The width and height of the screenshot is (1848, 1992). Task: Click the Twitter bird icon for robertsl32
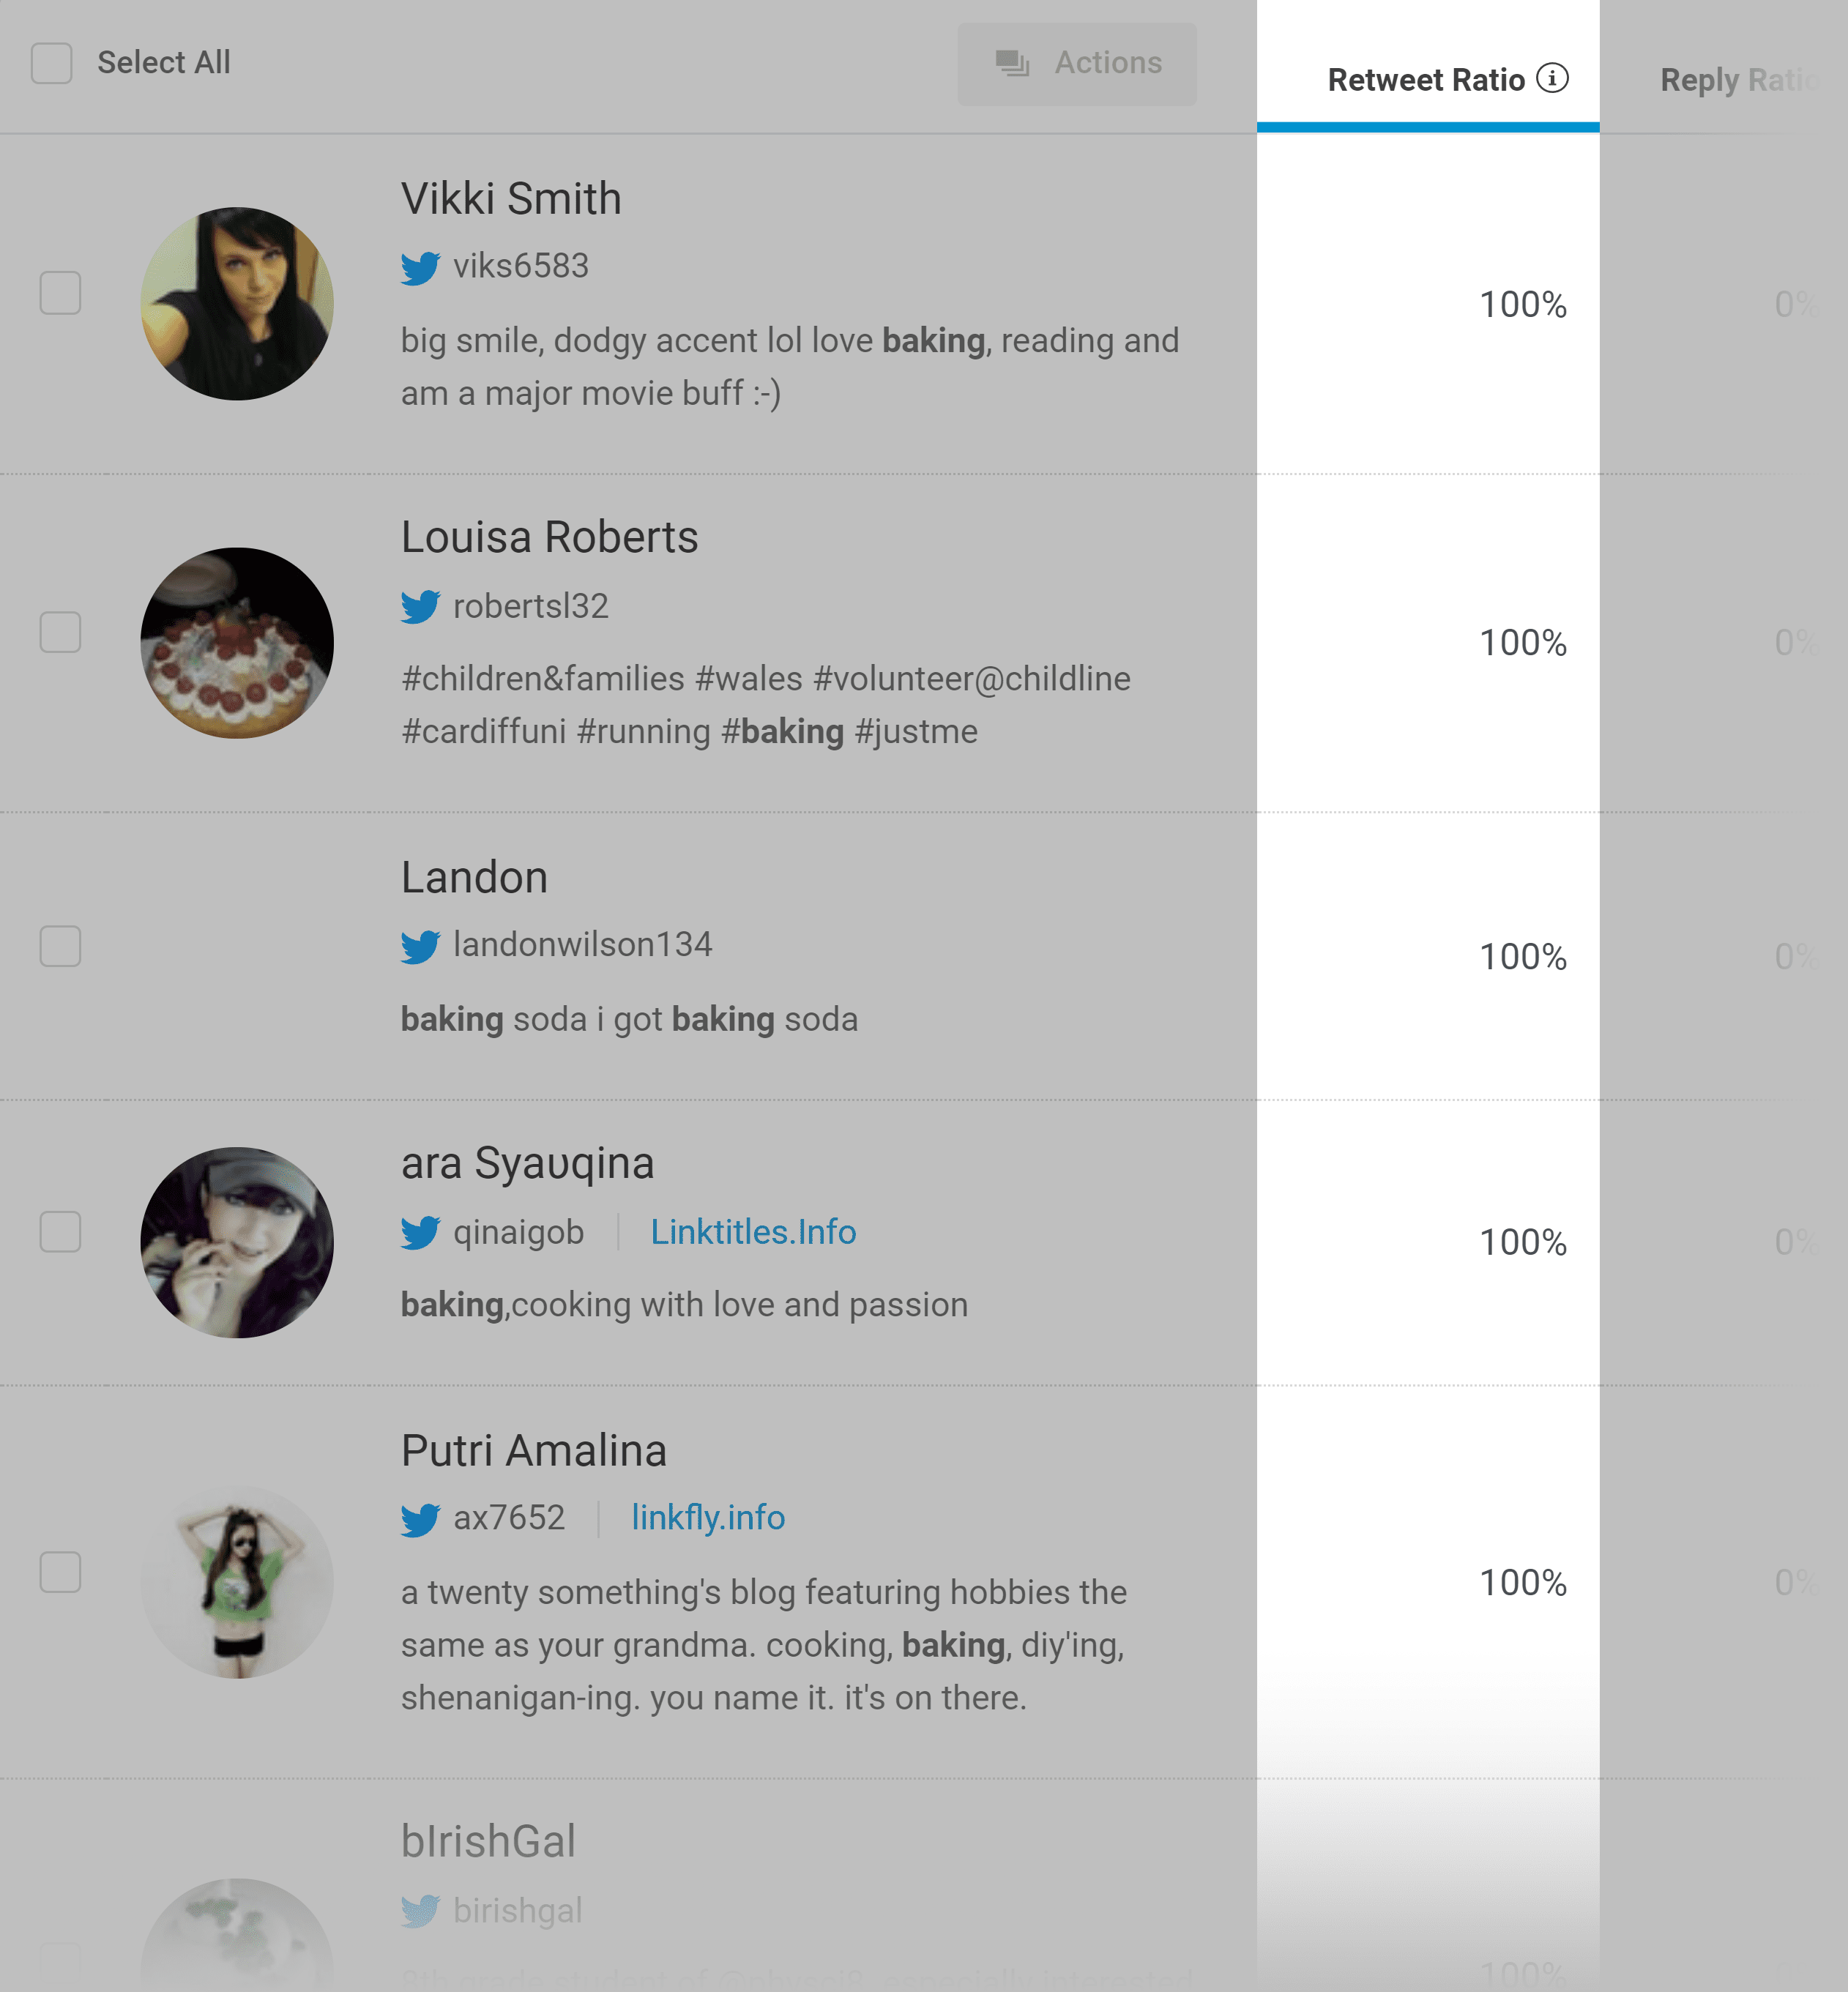(x=420, y=606)
